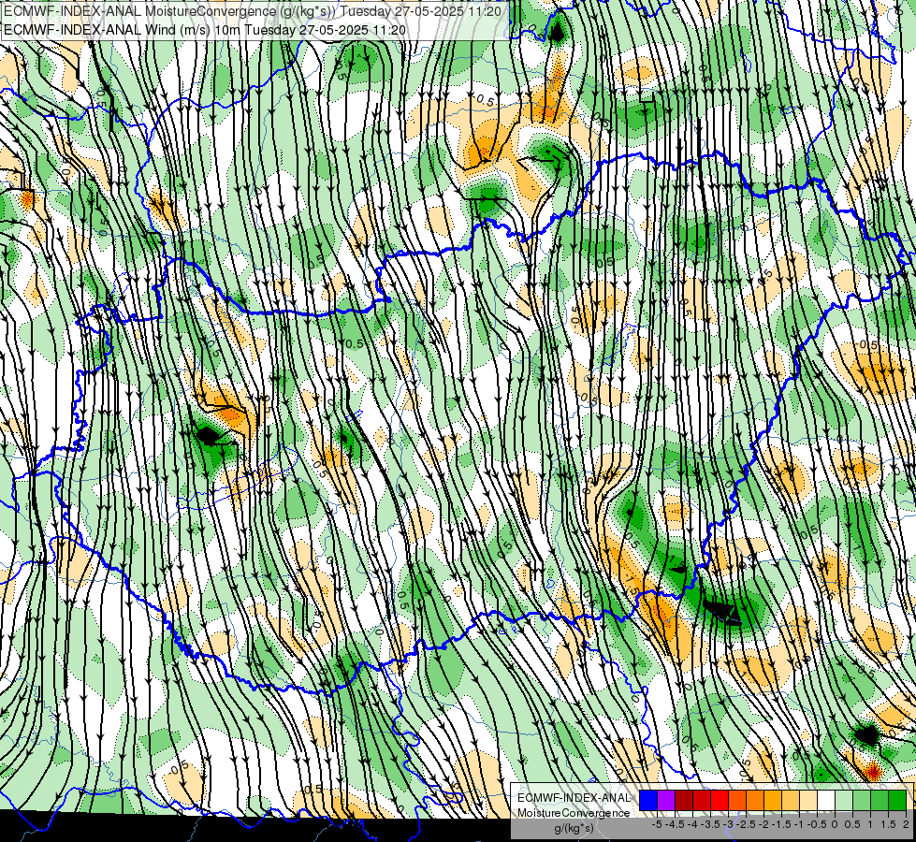Viewport: 916px width, 842px height.
Task: Click the MoistureConvergence title line in the header
Action: point(251,11)
